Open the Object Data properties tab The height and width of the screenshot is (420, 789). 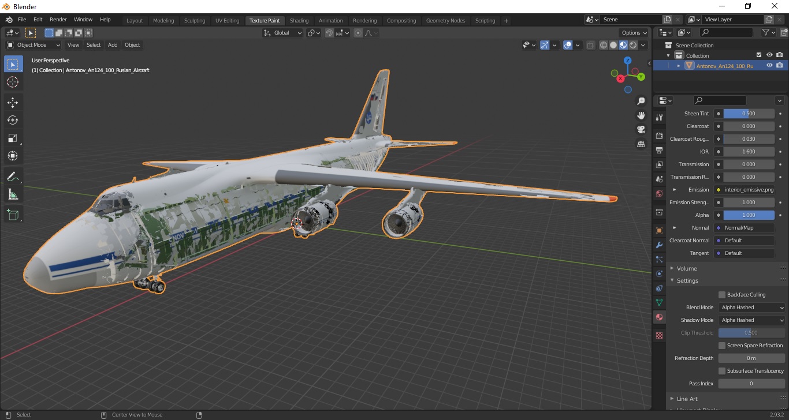point(659,302)
